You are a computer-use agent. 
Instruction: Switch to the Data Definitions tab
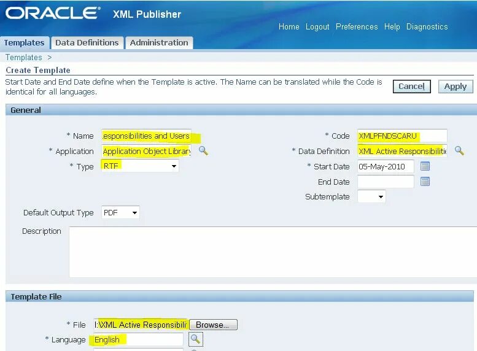click(x=87, y=43)
